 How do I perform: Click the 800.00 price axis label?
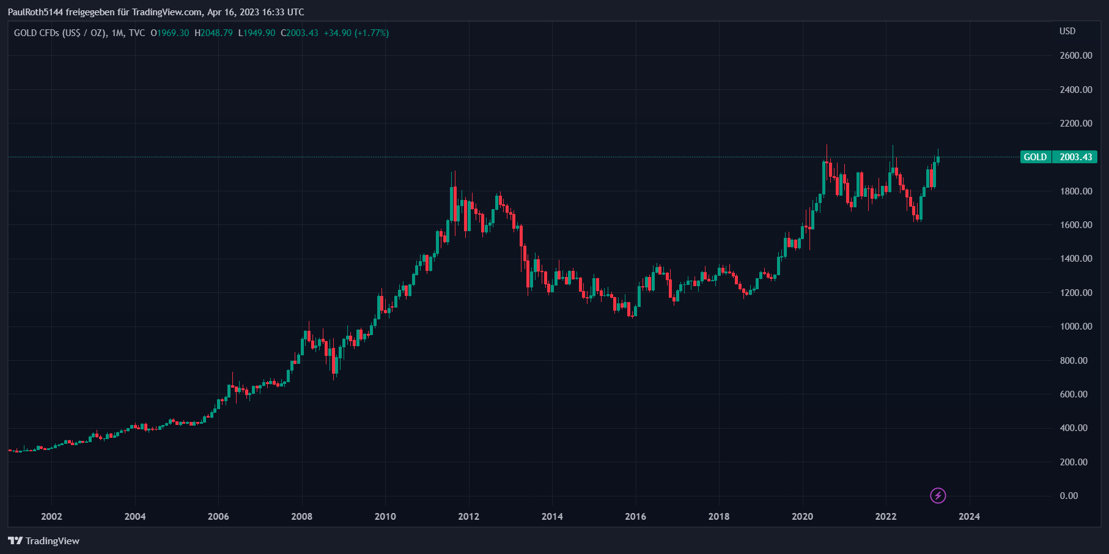(1074, 361)
